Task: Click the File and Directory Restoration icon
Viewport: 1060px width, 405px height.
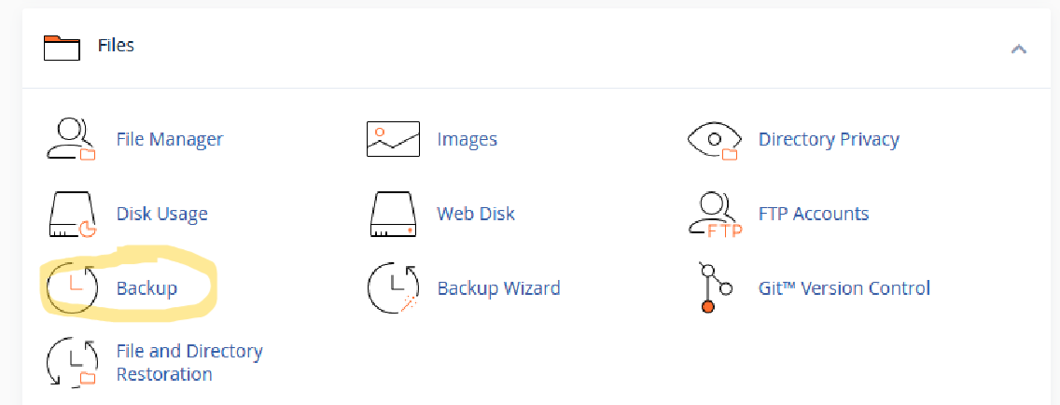Action: pyautogui.click(x=73, y=362)
